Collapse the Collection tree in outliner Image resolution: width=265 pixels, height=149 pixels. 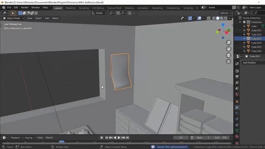[240, 22]
